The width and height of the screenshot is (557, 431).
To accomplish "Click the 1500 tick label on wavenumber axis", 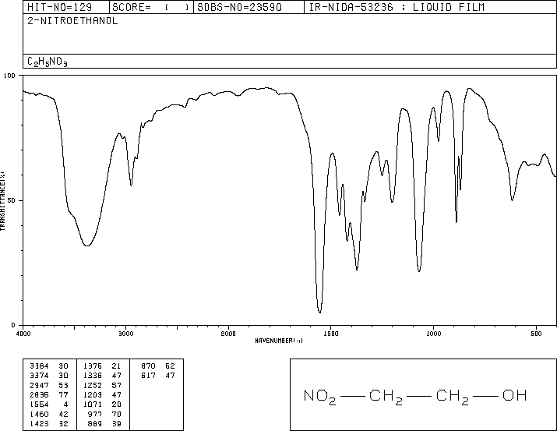I will point(331,334).
